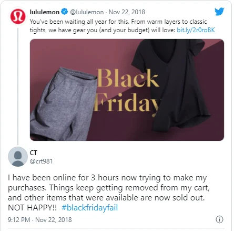Image resolution: width=234 pixels, height=231 pixels.
Task: Click the Nov 22, 2018 date beside @lululemon
Action: point(127,12)
